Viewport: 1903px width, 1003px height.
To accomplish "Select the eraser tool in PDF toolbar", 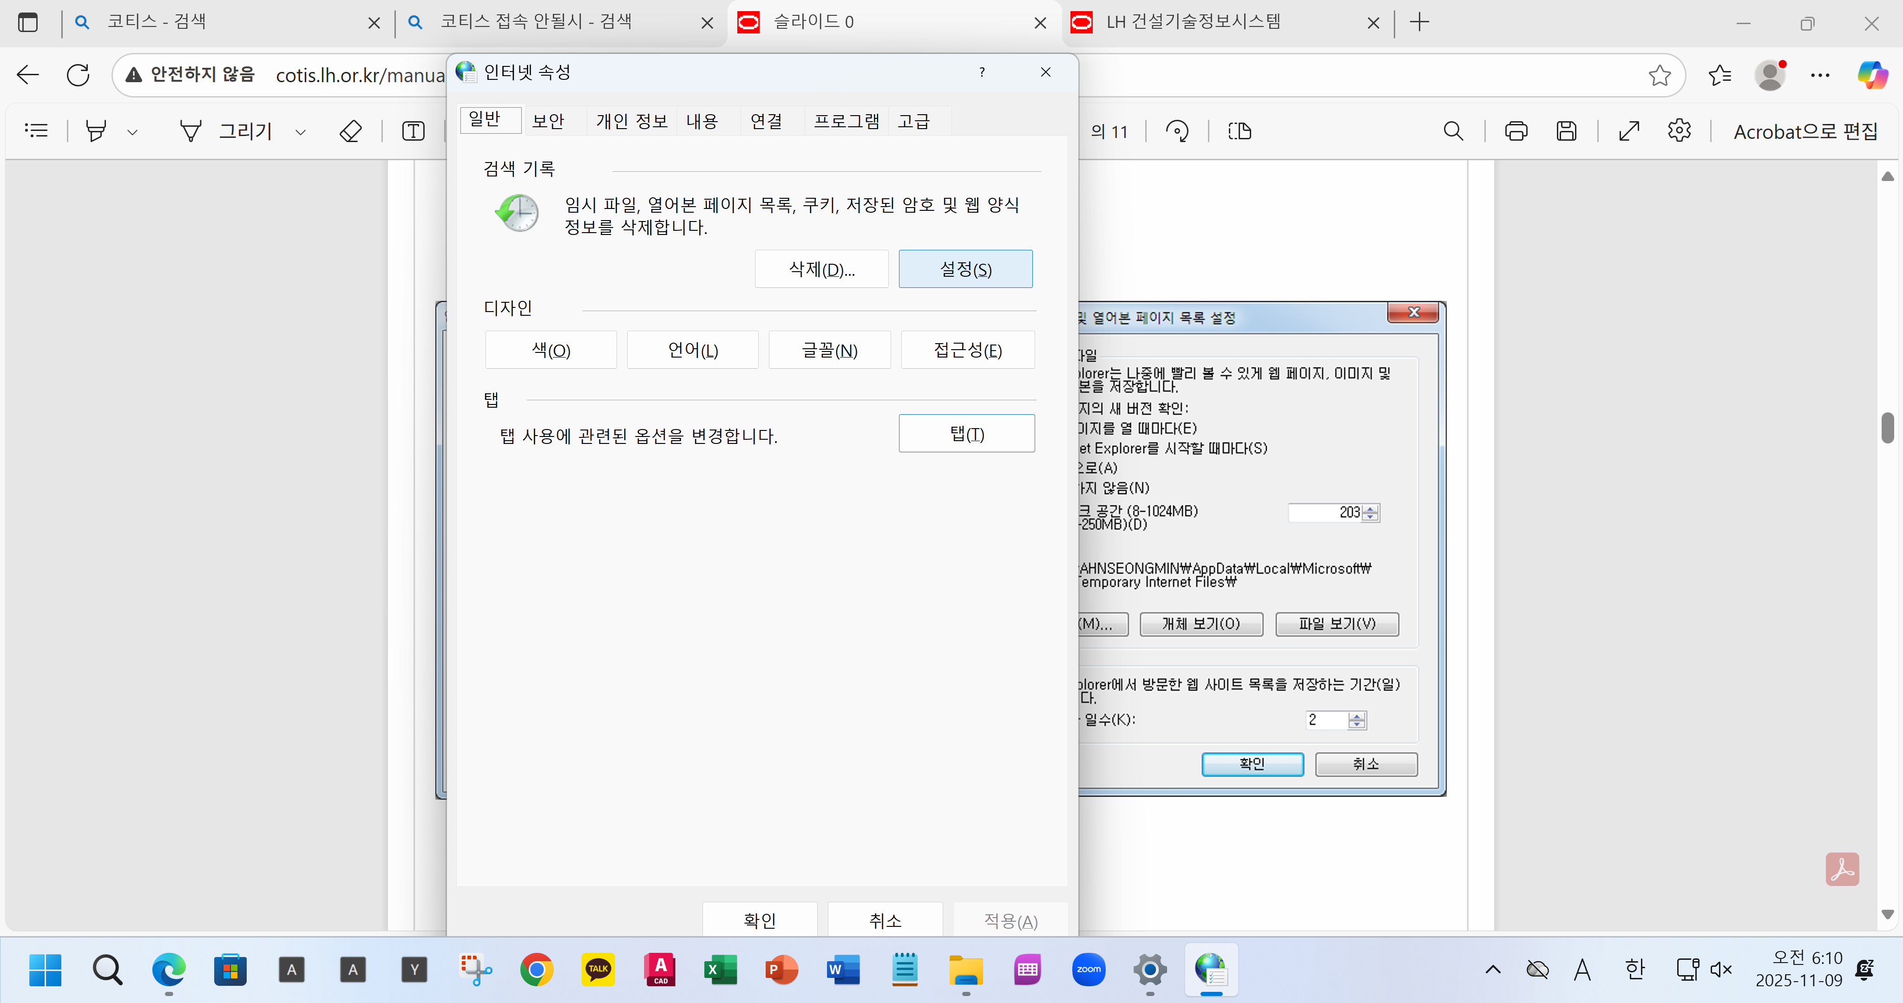I will click(x=350, y=131).
